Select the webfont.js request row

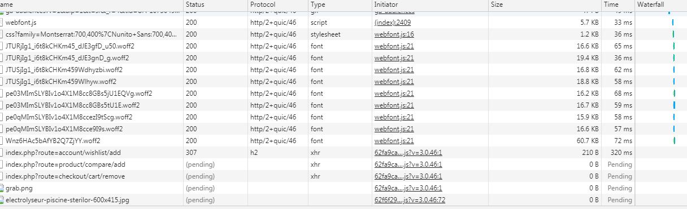click(x=343, y=23)
